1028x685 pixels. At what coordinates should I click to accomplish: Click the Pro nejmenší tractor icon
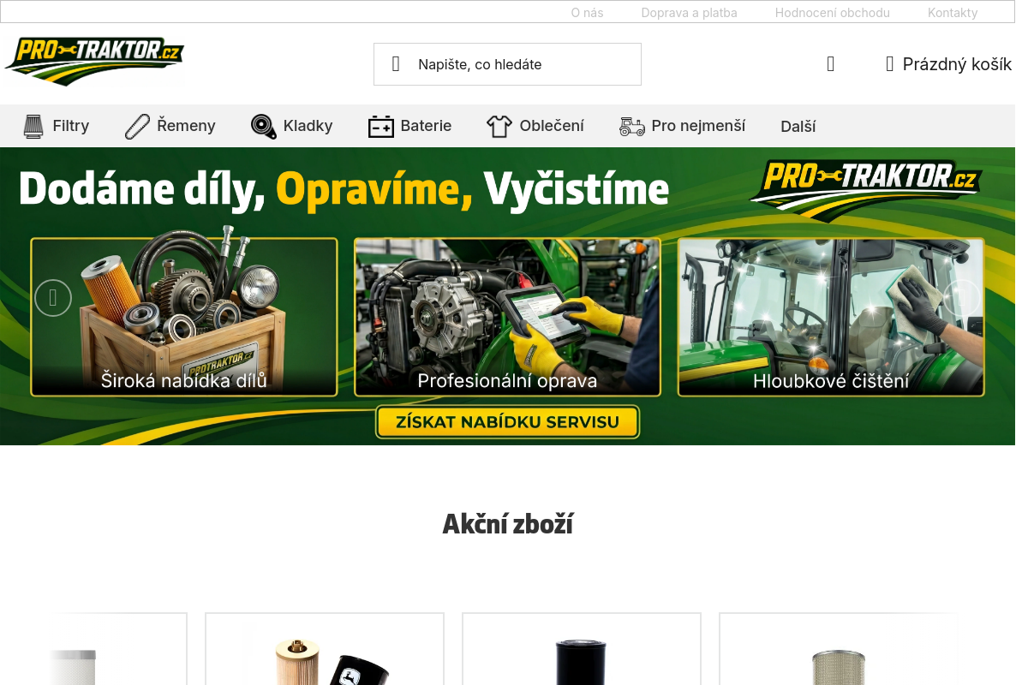pyautogui.click(x=632, y=127)
